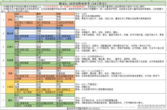Click the 诸葛亮 general cell
This screenshot has width=167, height=110.
46,42
